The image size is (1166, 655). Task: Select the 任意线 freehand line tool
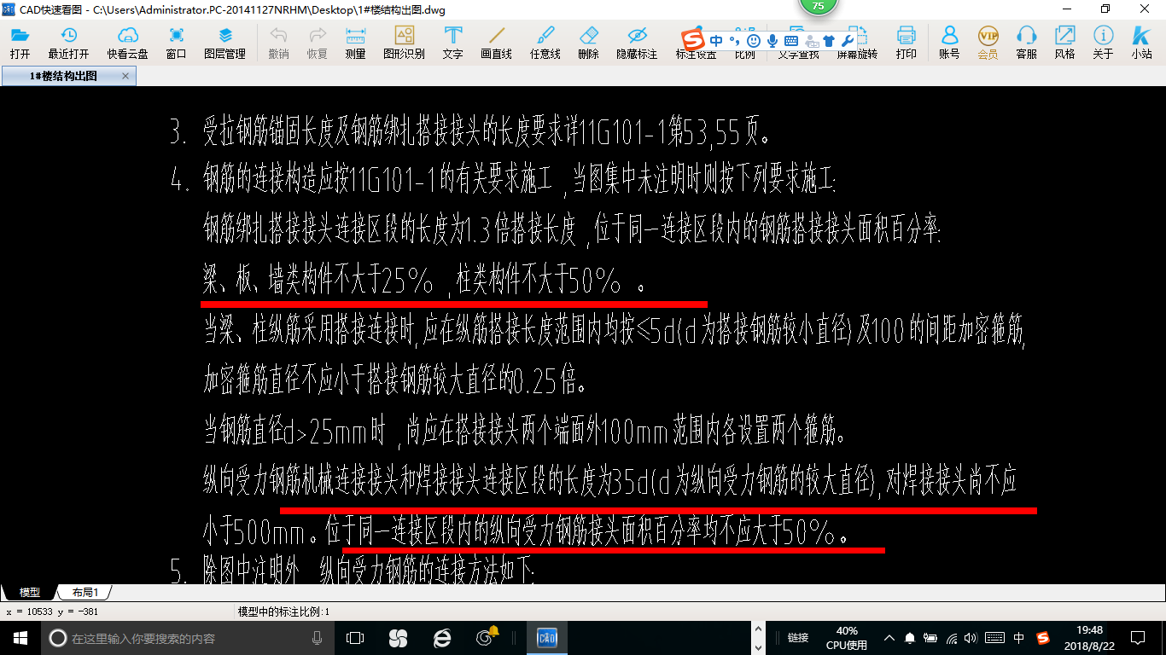(545, 43)
